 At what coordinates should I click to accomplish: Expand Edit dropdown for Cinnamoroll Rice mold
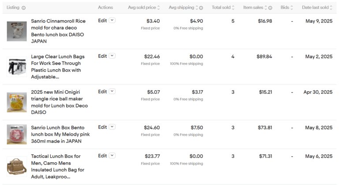(112, 20)
